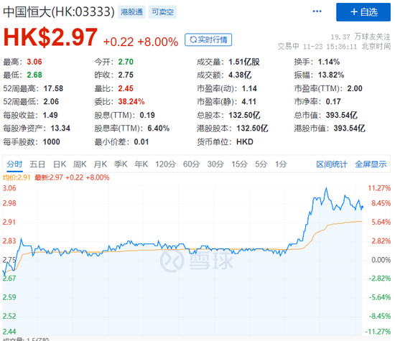
Task: Open 区间统计 interval statistics
Action: click(332, 164)
